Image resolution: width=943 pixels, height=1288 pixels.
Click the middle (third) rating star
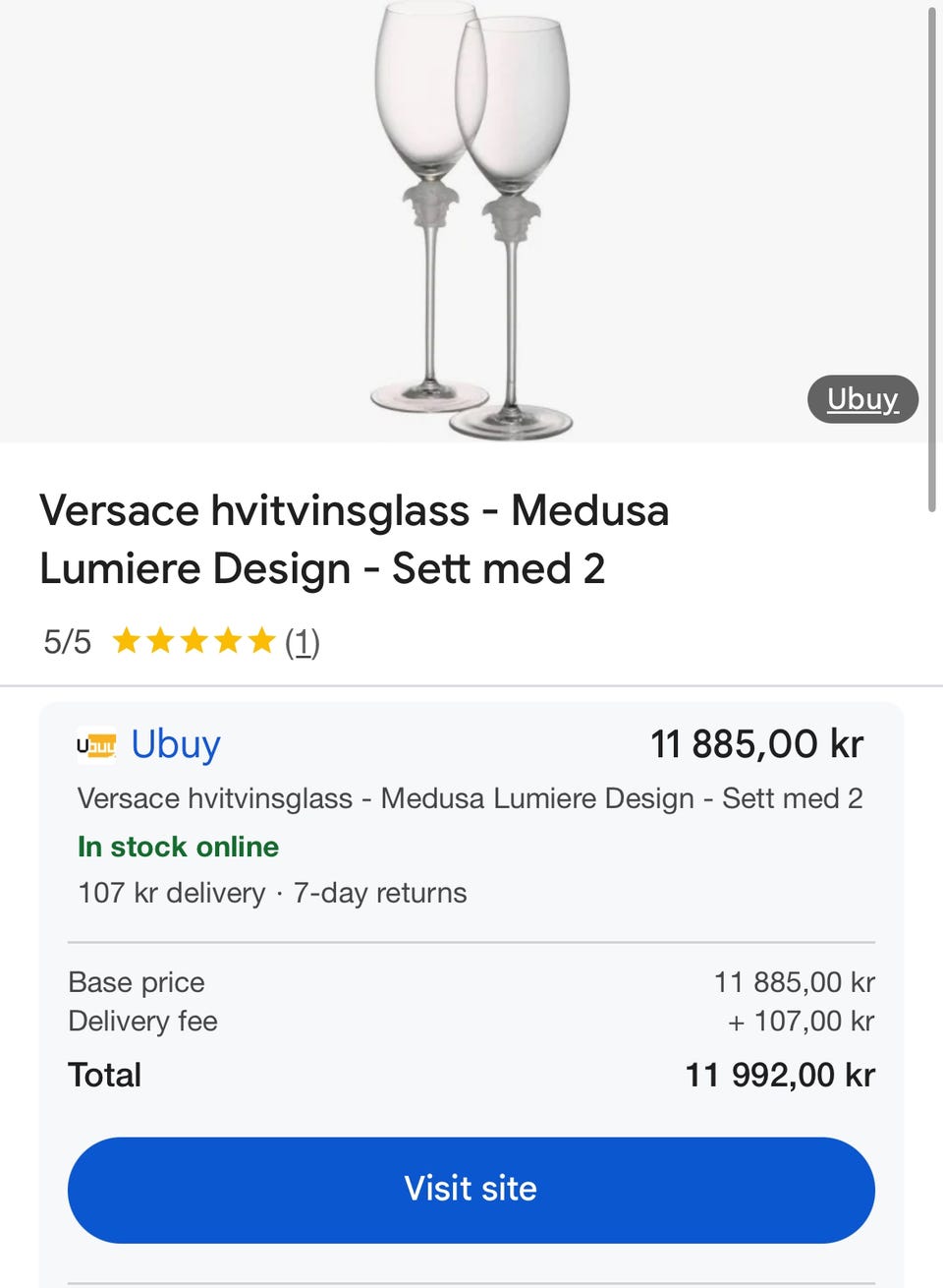pyautogui.click(x=194, y=642)
